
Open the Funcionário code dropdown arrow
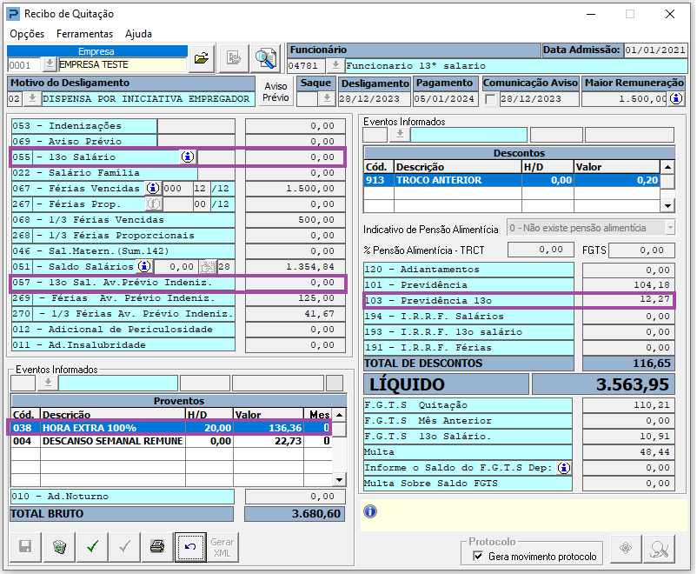tap(335, 66)
